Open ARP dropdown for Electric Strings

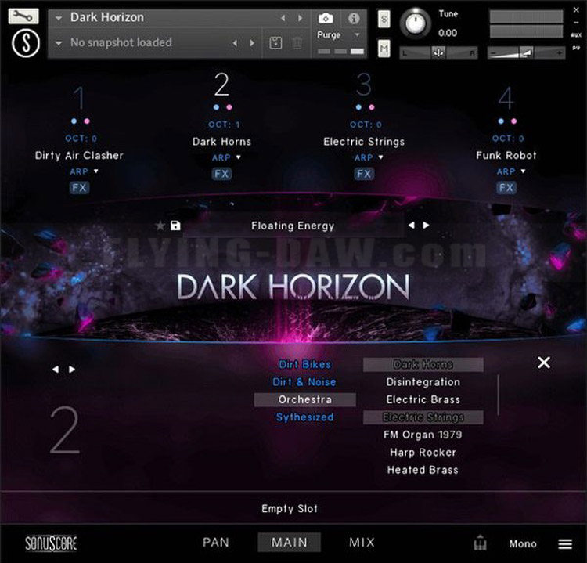380,157
